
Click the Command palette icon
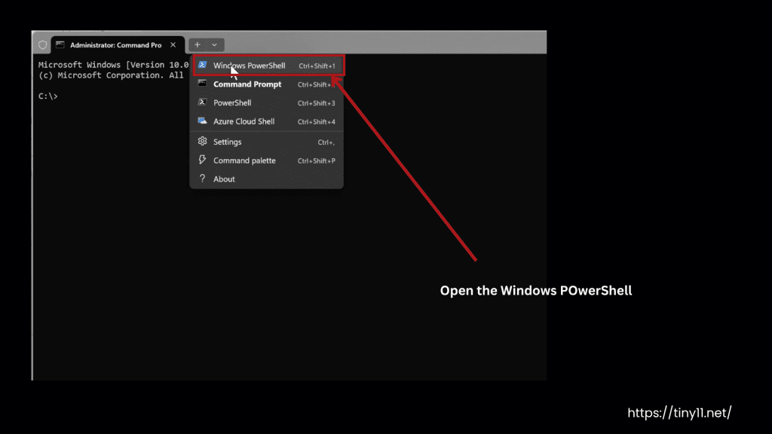[x=202, y=160]
